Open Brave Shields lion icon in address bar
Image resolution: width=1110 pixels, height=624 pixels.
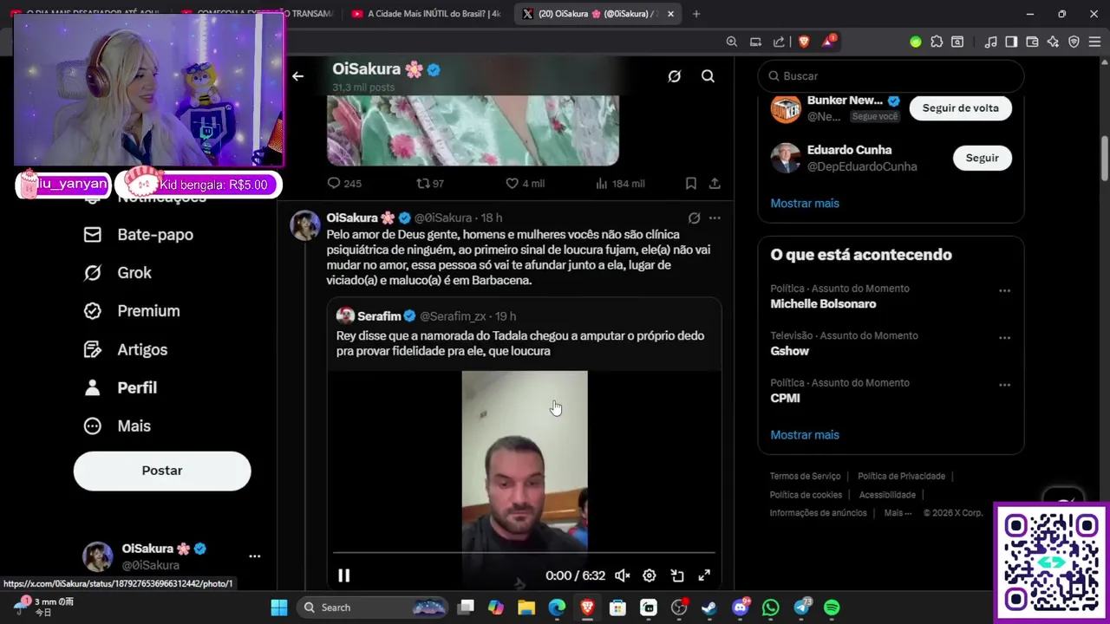point(804,42)
